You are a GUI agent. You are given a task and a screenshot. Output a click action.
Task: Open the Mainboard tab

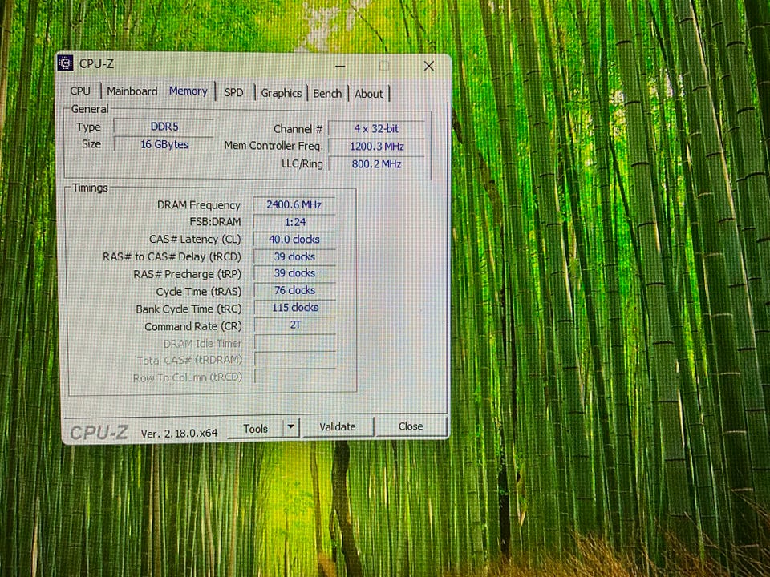tap(132, 91)
